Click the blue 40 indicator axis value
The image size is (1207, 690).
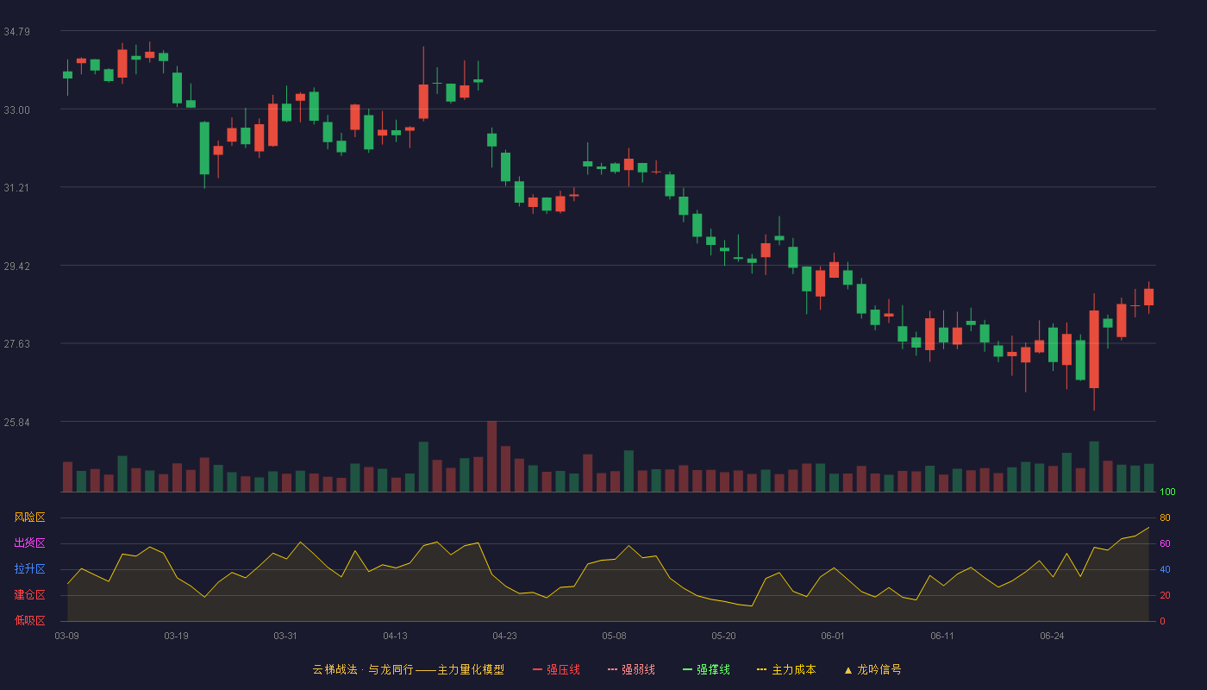pyautogui.click(x=1165, y=569)
